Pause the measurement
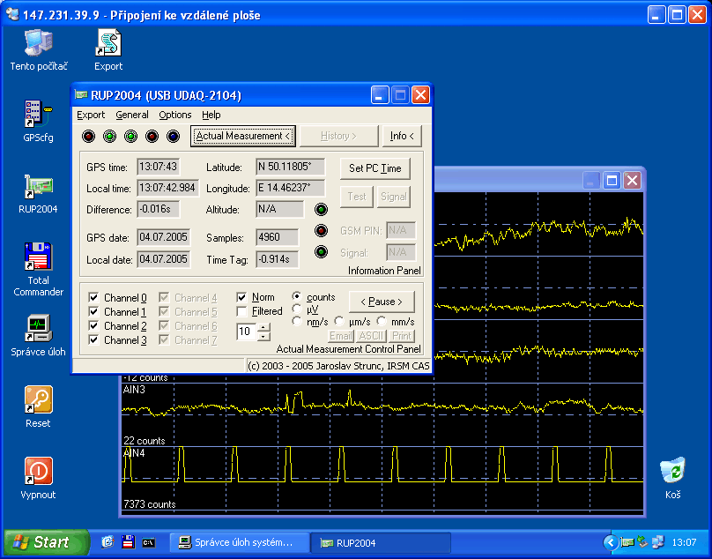 click(382, 302)
